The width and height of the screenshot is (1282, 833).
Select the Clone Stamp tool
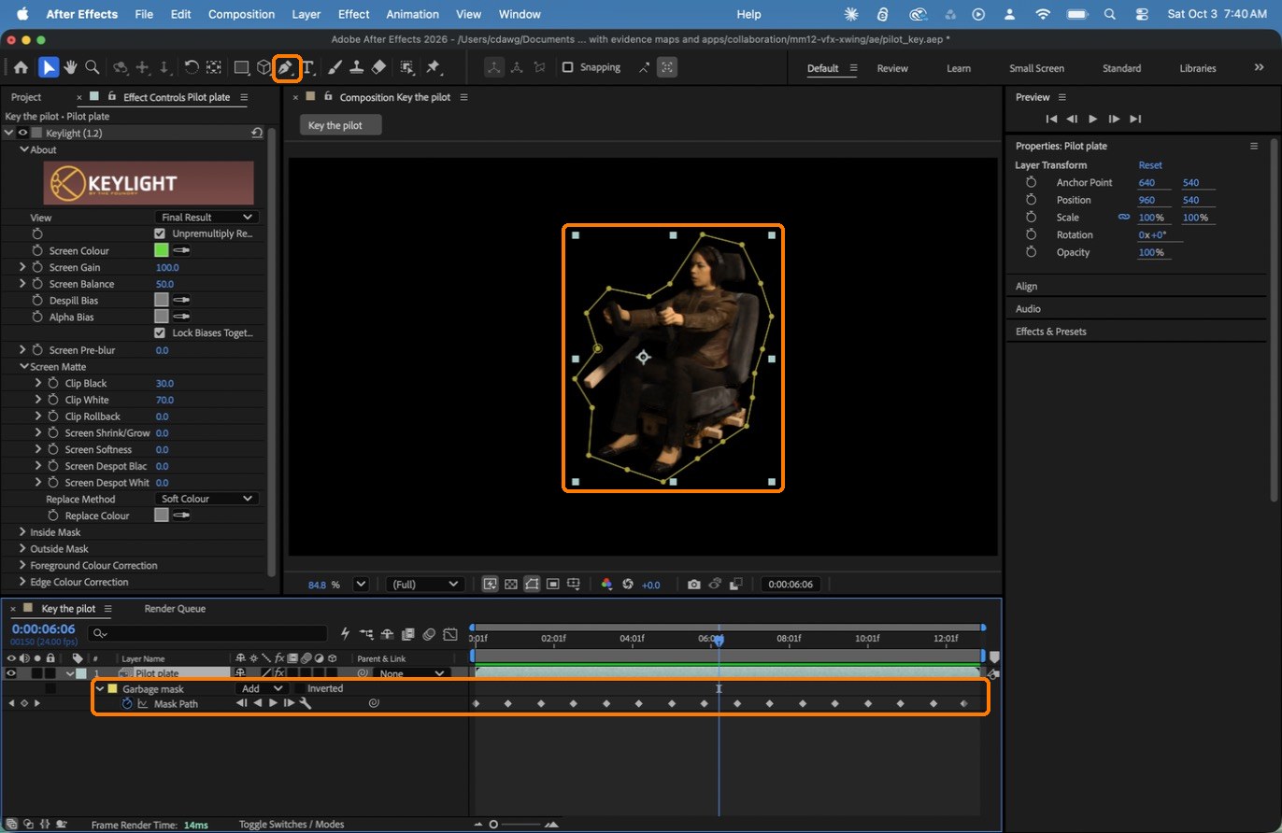point(357,67)
